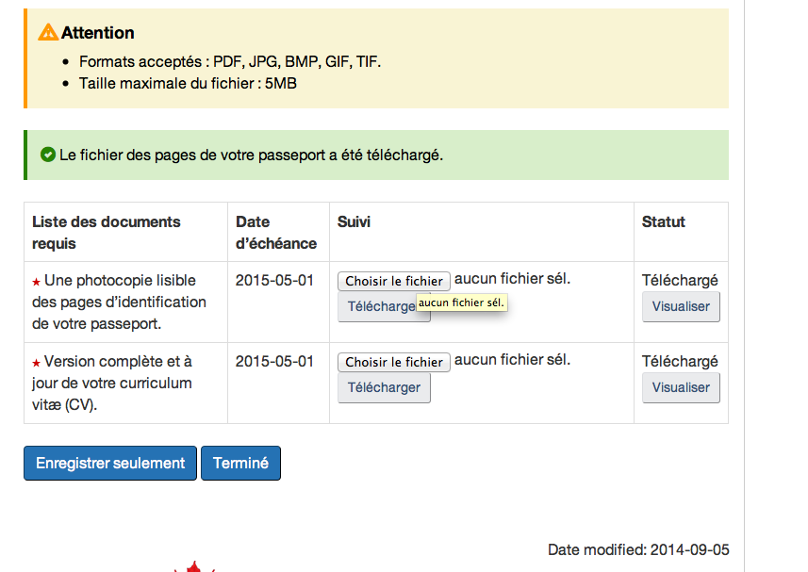808x572 pixels.
Task: Click the orange warning triangle icon
Action: [x=48, y=32]
